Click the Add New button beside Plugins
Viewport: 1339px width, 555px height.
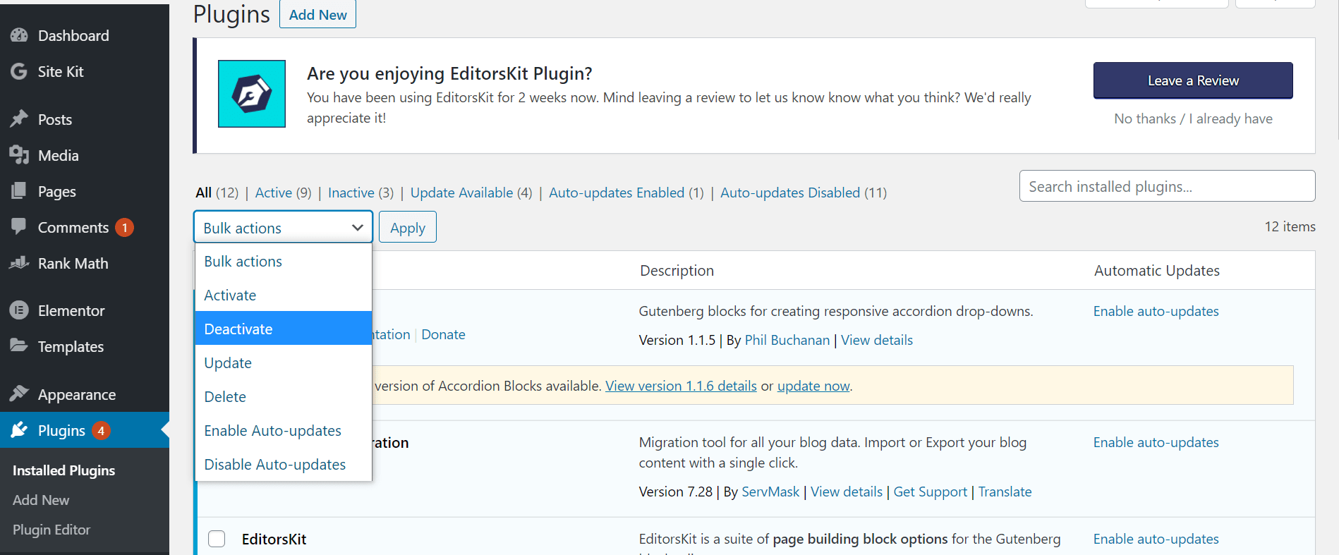pos(317,14)
